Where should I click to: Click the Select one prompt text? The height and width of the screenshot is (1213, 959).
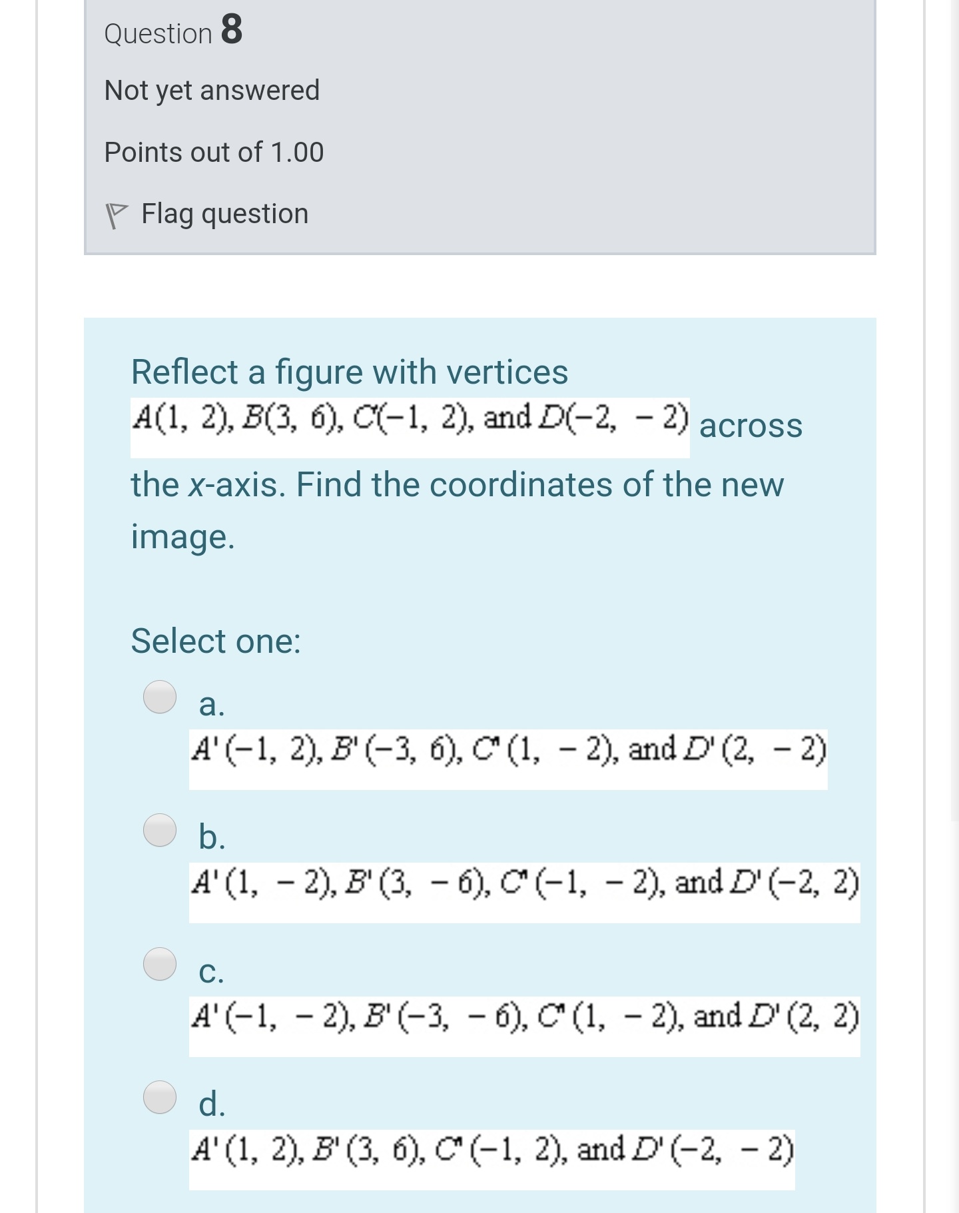tap(215, 641)
